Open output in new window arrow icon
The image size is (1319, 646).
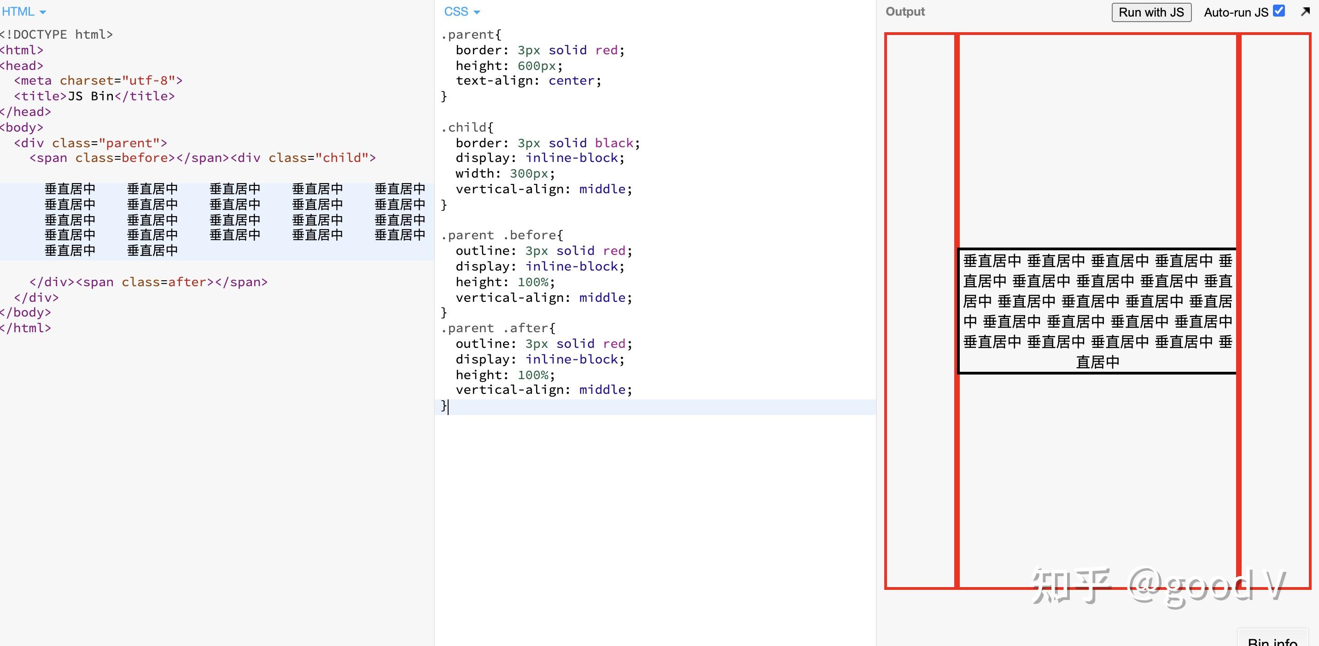pyautogui.click(x=1305, y=11)
